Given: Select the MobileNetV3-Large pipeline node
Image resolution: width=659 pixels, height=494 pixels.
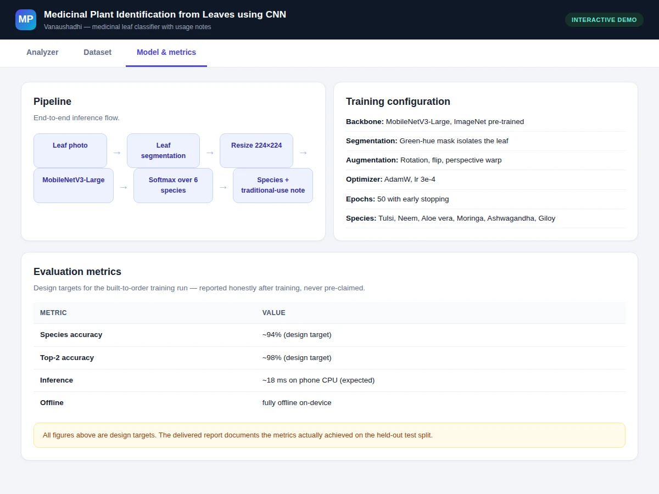Looking at the screenshot, I should coord(74,186).
